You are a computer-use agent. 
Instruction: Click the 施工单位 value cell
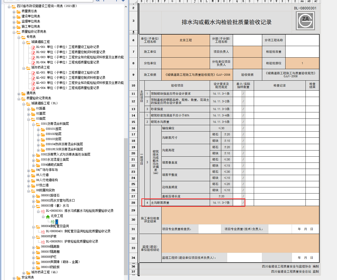click(x=186, y=52)
